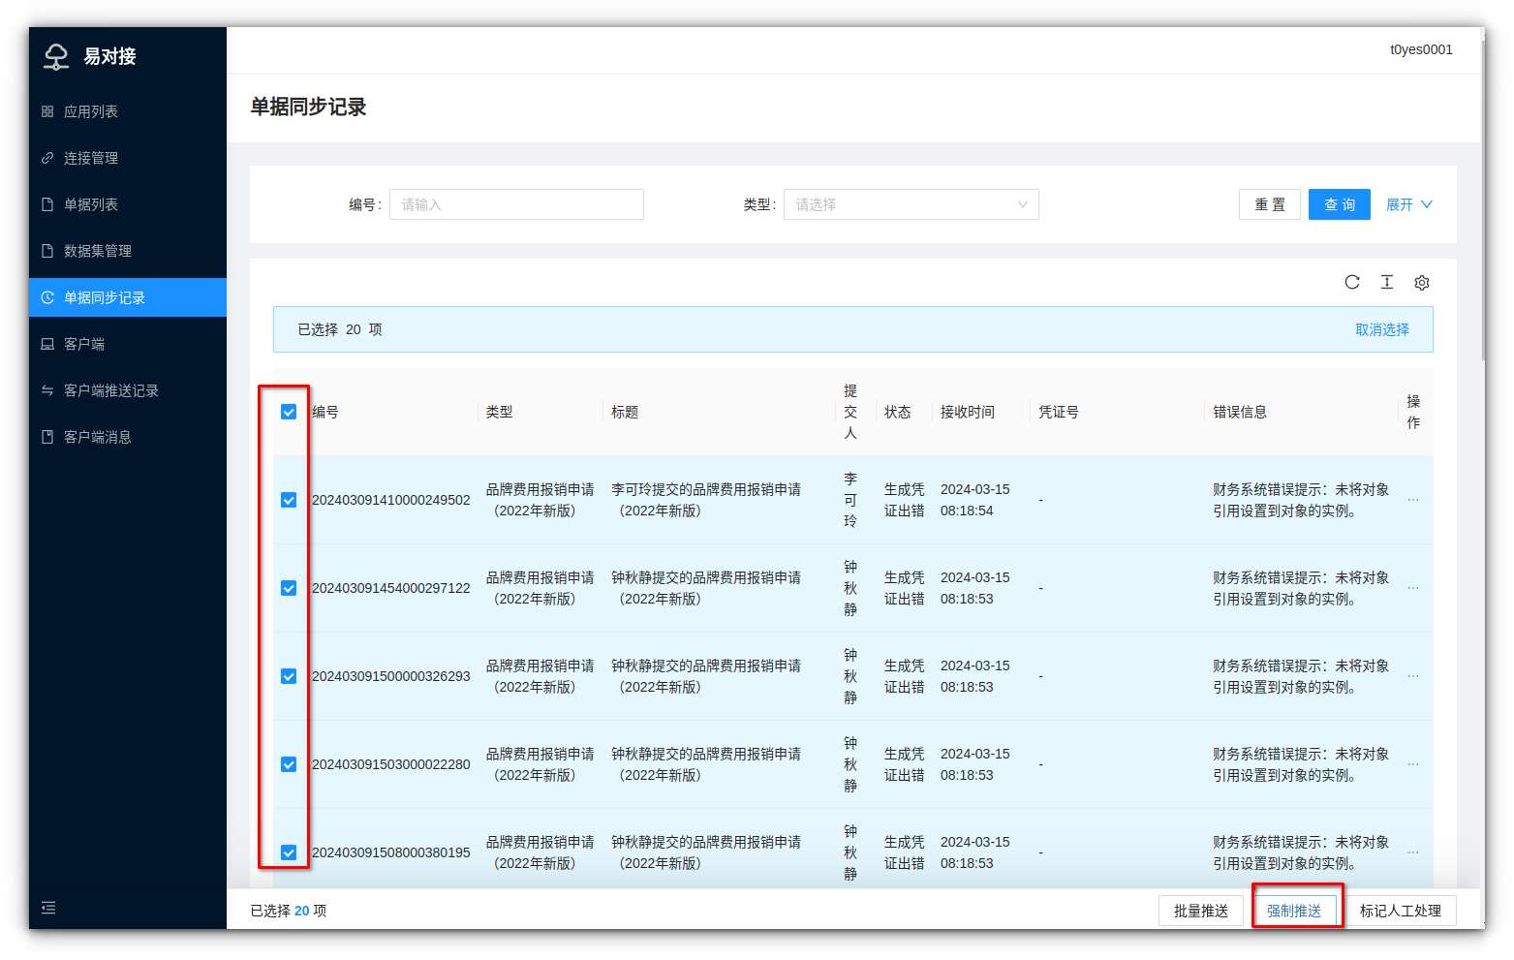The image size is (1514, 960).
Task: Open row actions (…) for record 20240309150000326293
Action: pyautogui.click(x=1412, y=676)
